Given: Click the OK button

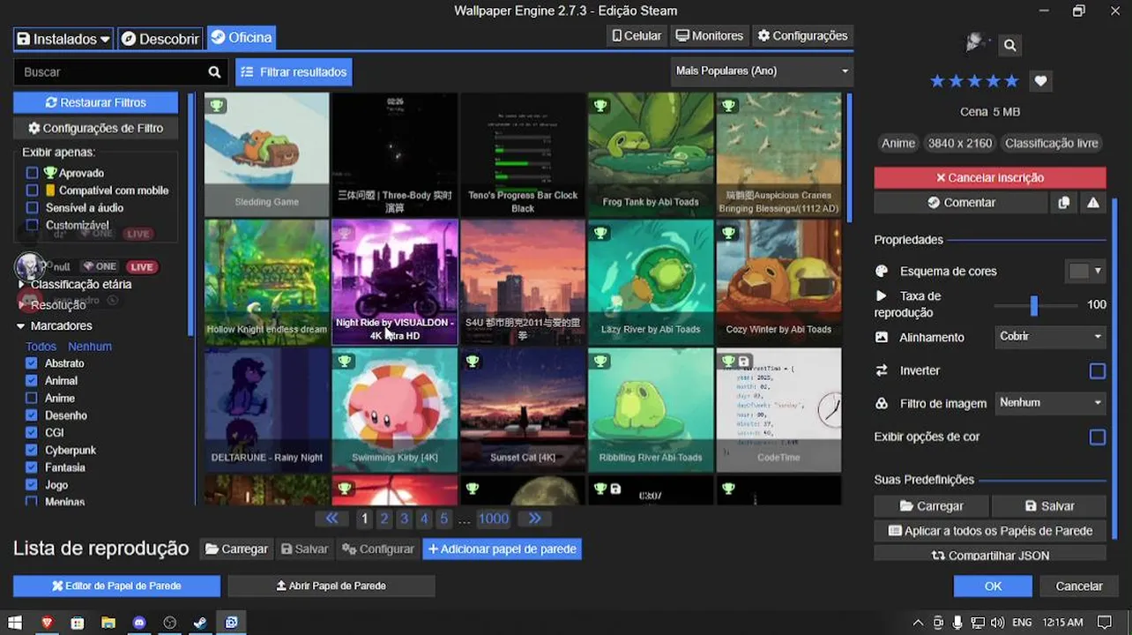Looking at the screenshot, I should coord(993,586).
